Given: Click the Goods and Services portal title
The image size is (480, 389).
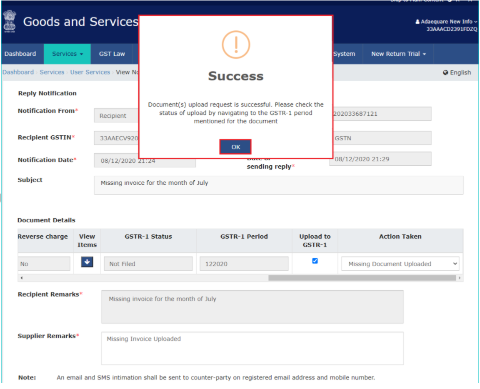Looking at the screenshot, I should coord(81,21).
